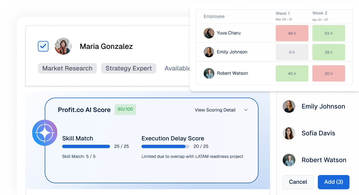Click the 25 / 25 skill score value
The image size is (359, 195).
click(122, 146)
